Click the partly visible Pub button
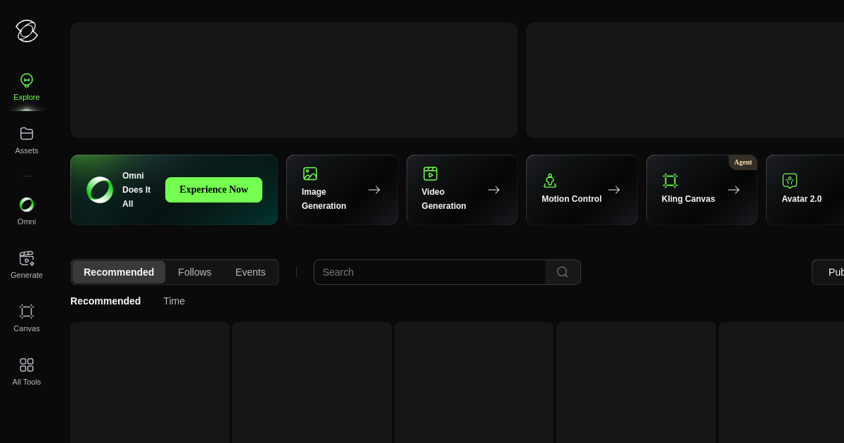The width and height of the screenshot is (844, 443). [828, 272]
